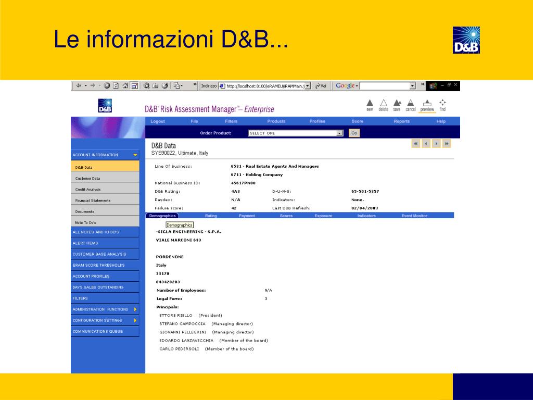Open the Google toolbar menu arrow
Viewport: 533px width, 400px height.
click(357, 86)
